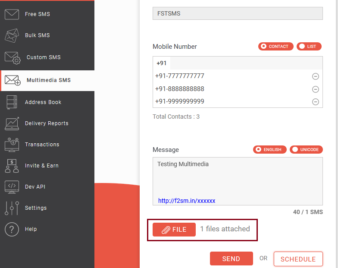The width and height of the screenshot is (338, 268).
Task: Go to Address Book section
Action: pyautogui.click(x=47, y=102)
